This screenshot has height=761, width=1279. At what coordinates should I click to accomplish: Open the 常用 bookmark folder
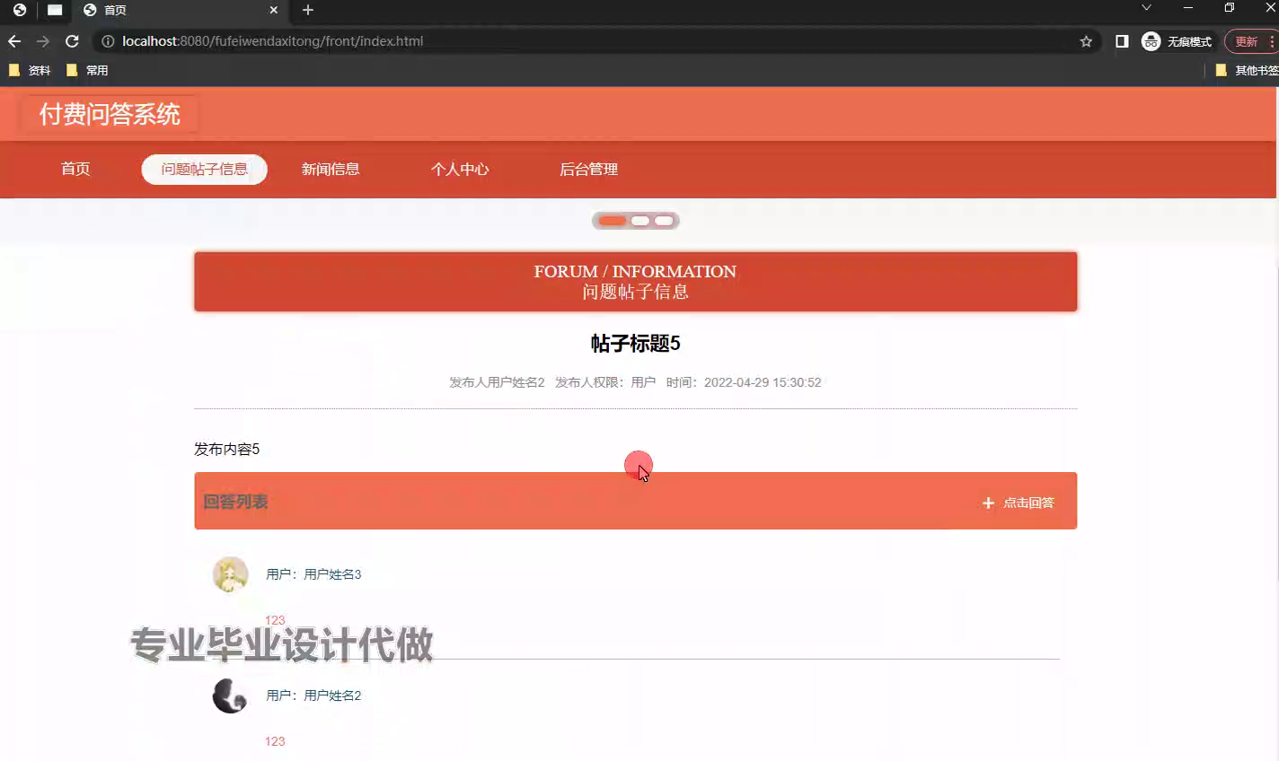87,70
